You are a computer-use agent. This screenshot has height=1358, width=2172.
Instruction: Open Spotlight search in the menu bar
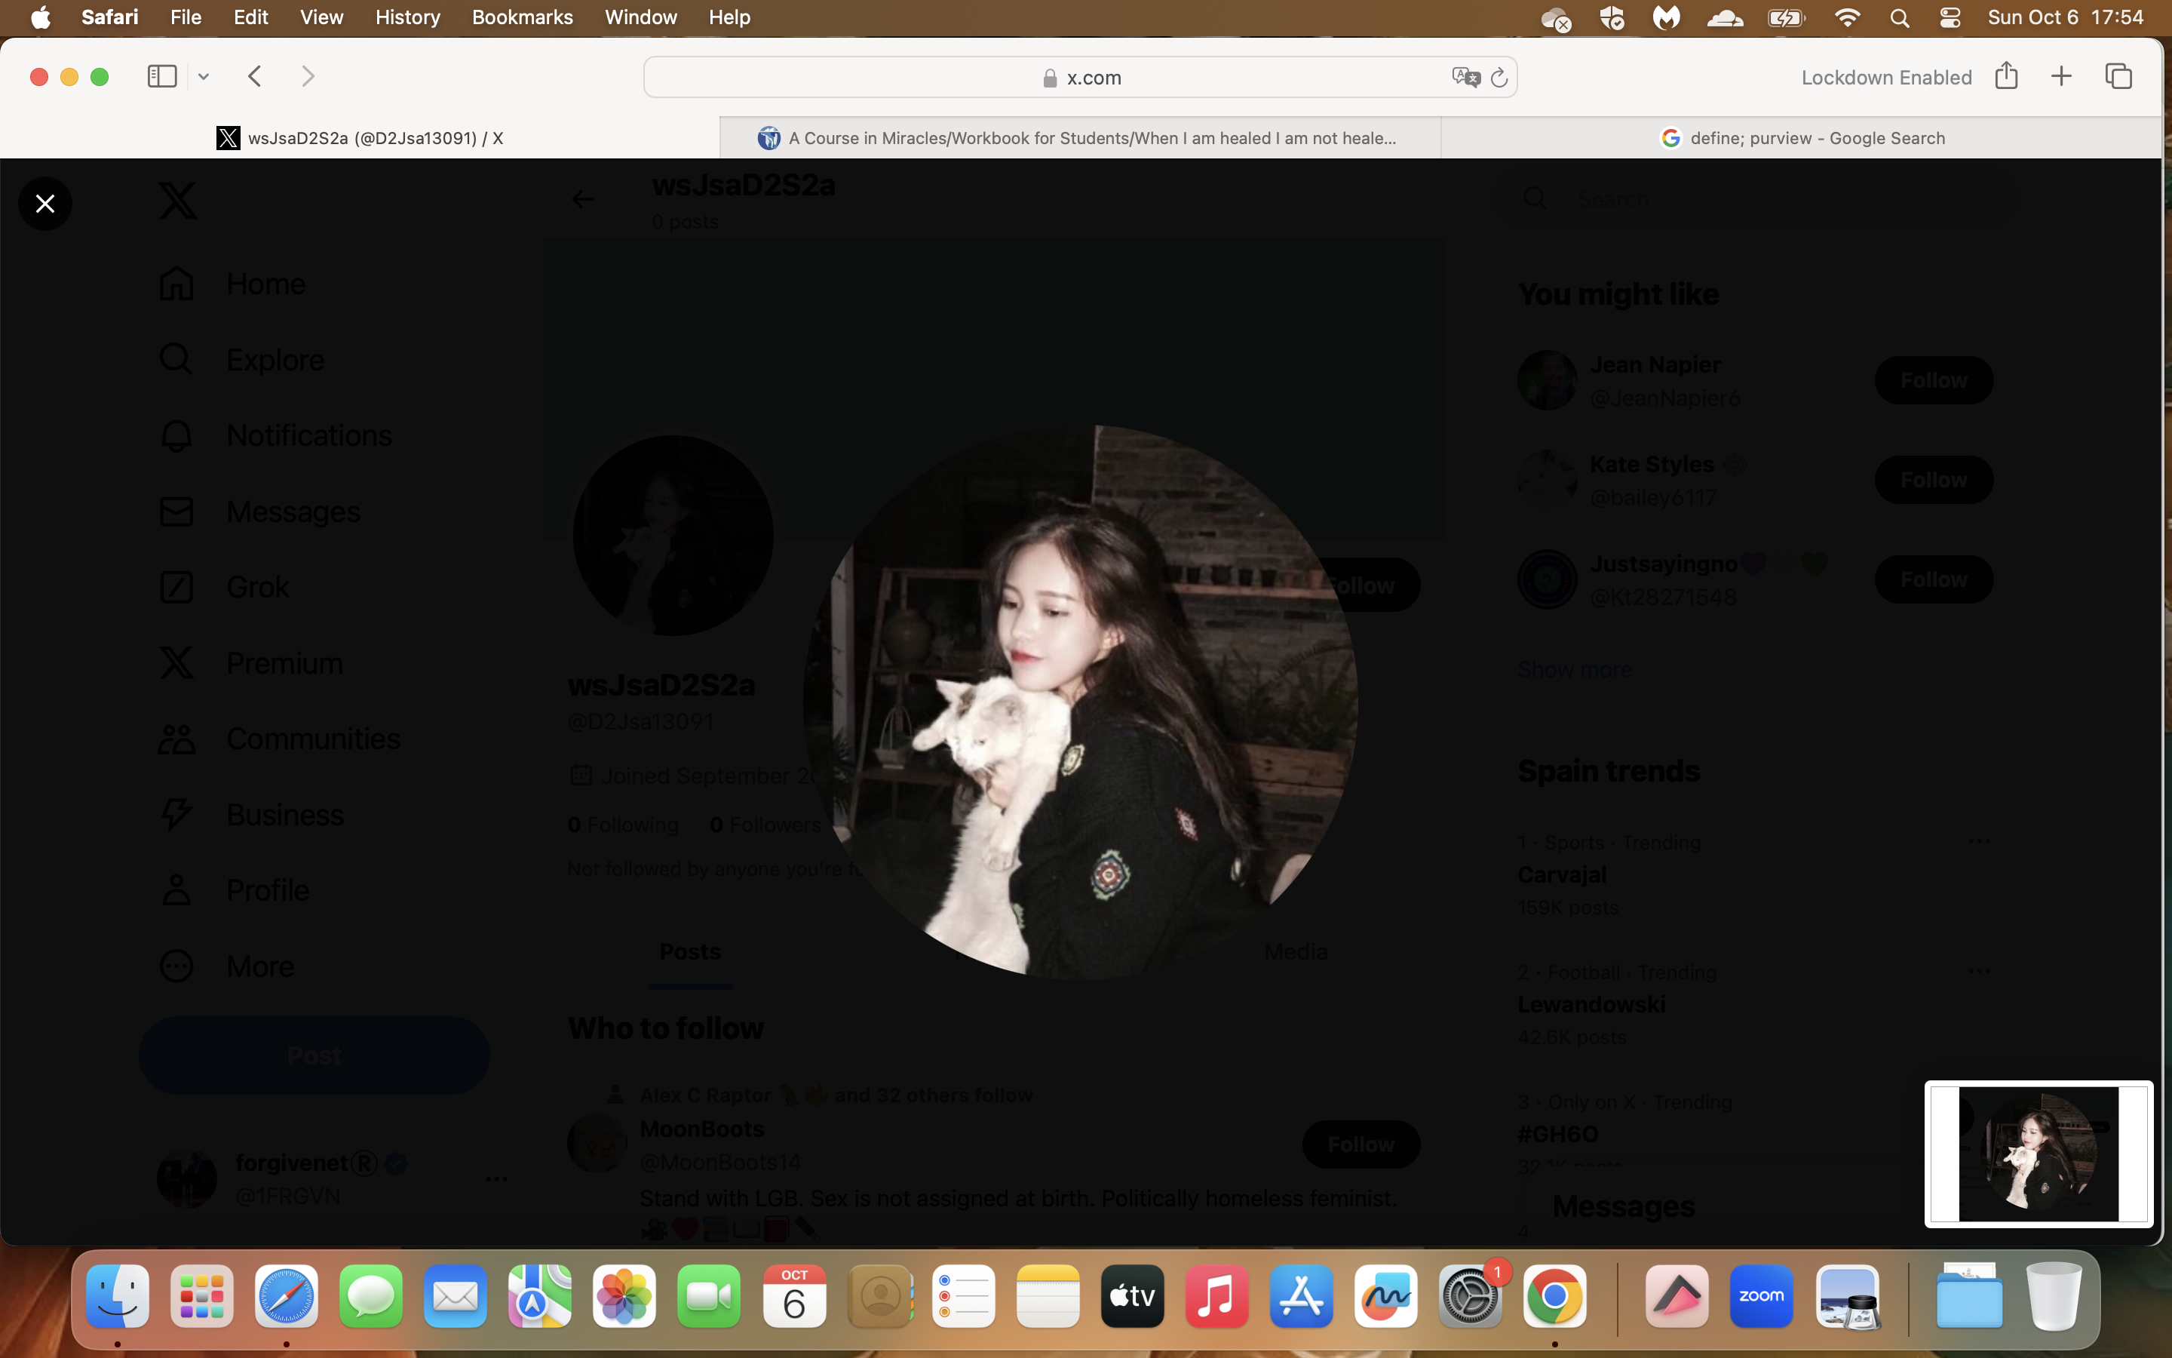click(x=1899, y=18)
